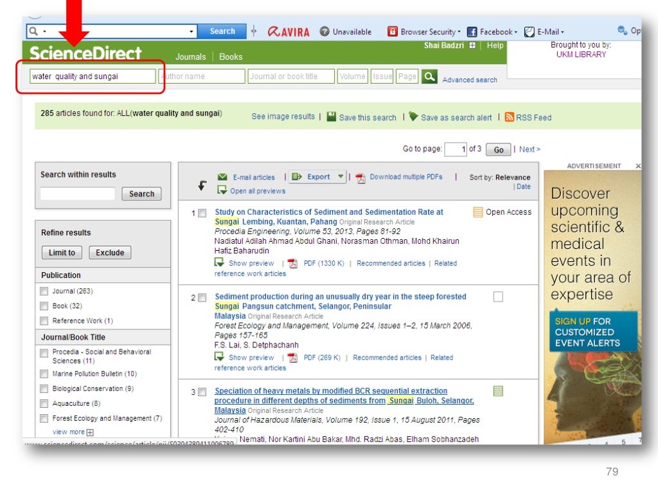Click the Save this search disk icon
This screenshot has height=494, width=658.
(332, 117)
